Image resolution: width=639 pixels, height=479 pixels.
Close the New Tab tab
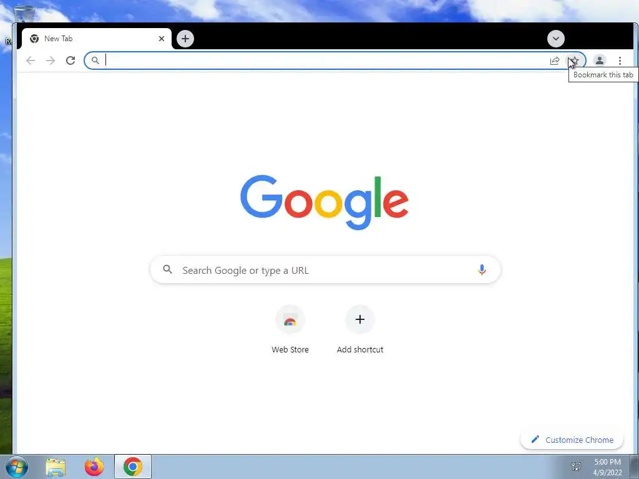coord(162,39)
